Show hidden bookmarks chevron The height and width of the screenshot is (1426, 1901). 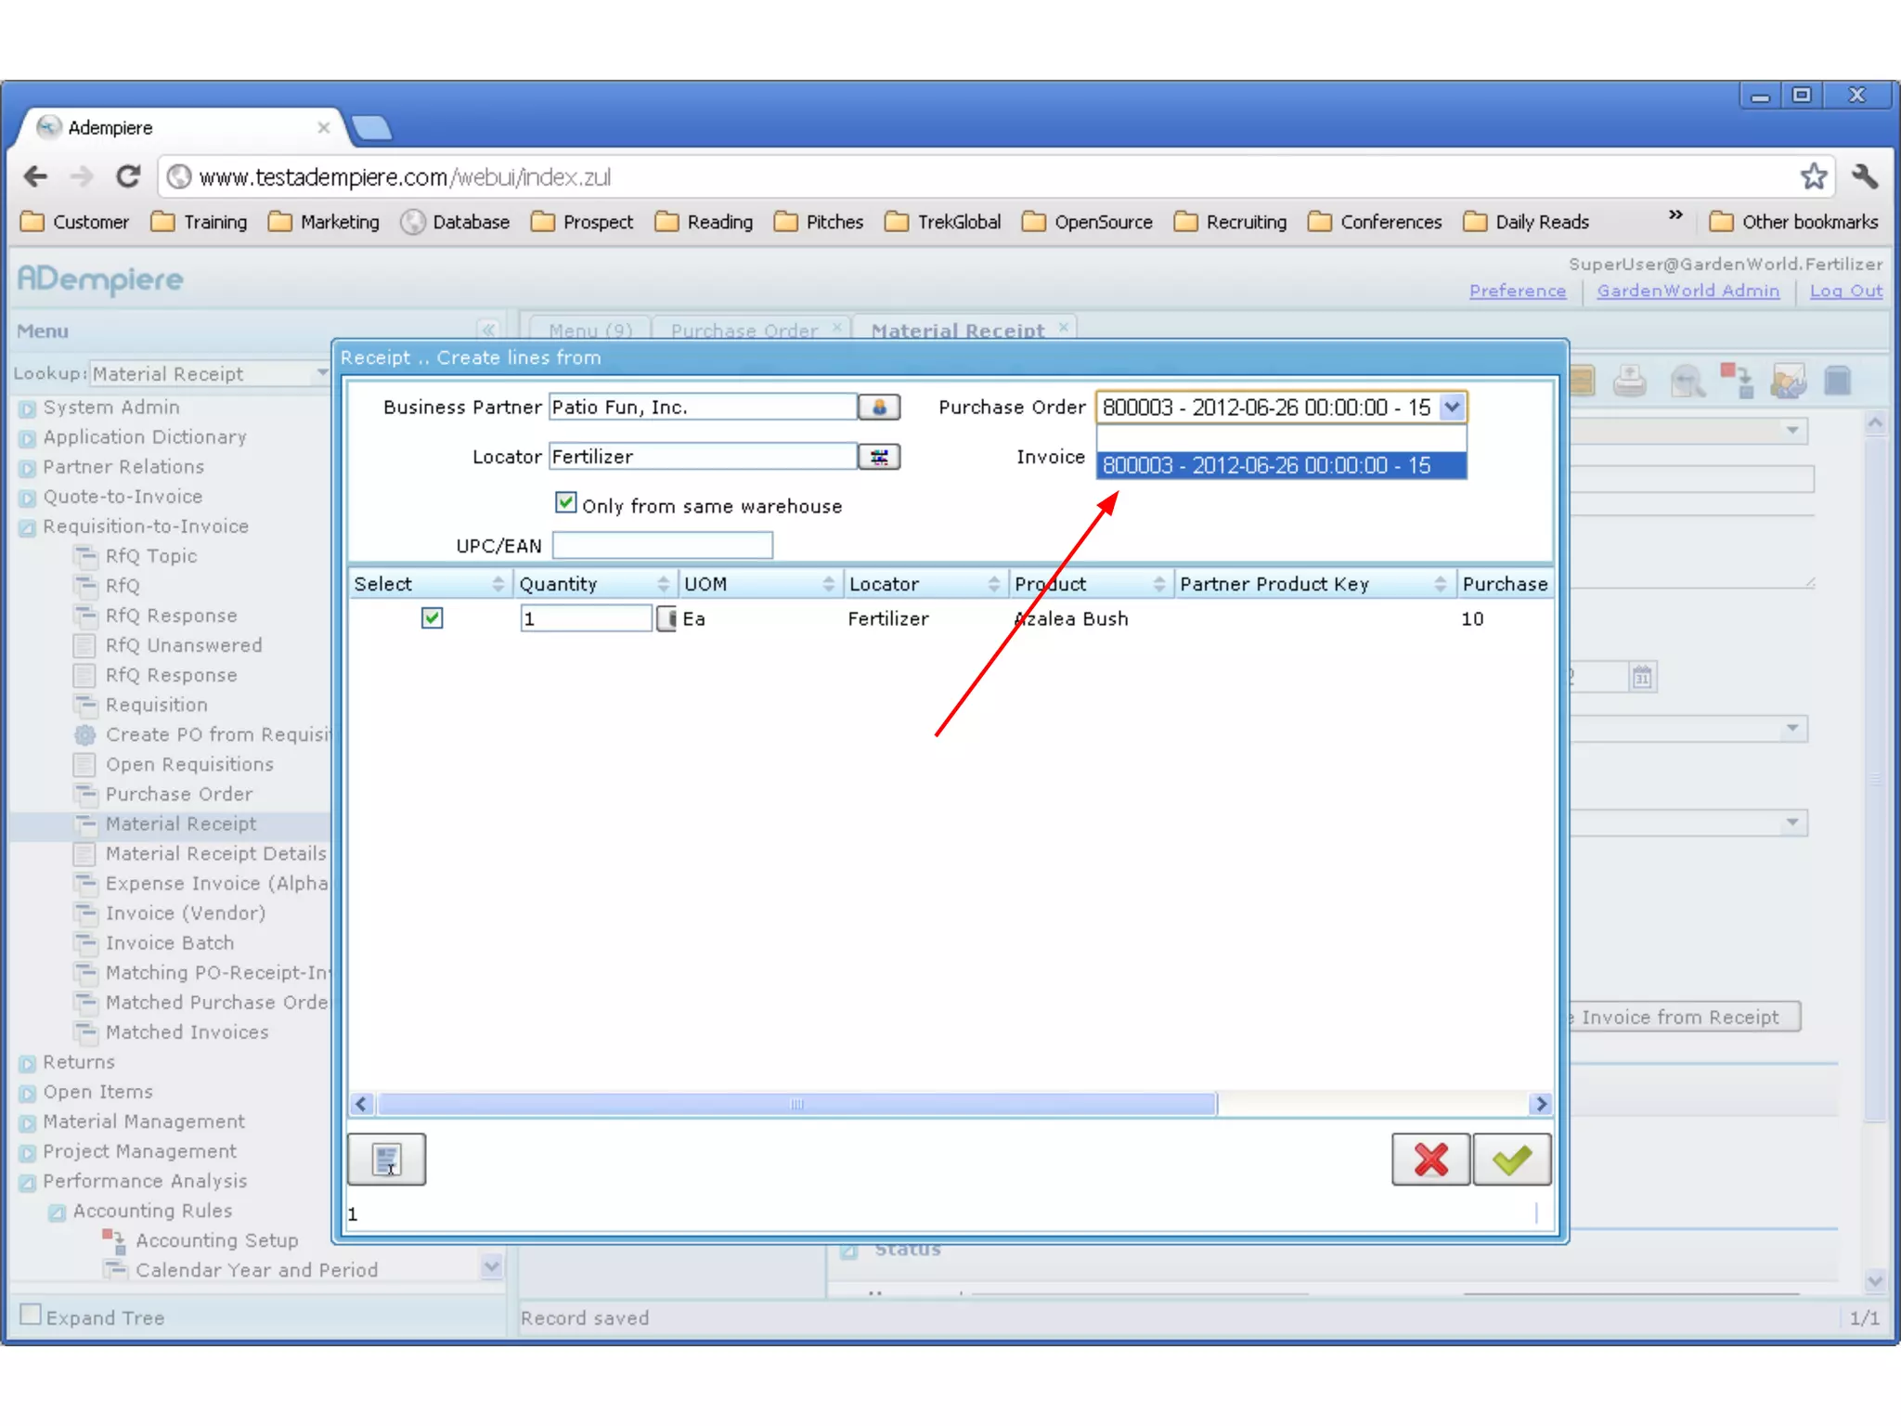pos(1675,215)
